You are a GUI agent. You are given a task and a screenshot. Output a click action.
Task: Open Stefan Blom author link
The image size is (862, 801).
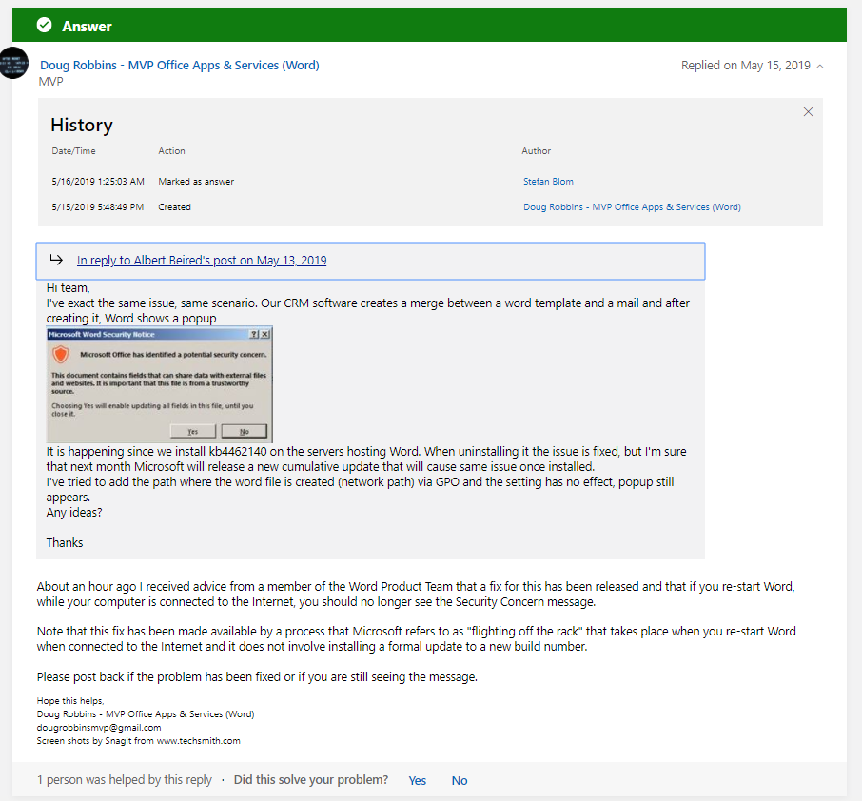pyautogui.click(x=548, y=182)
